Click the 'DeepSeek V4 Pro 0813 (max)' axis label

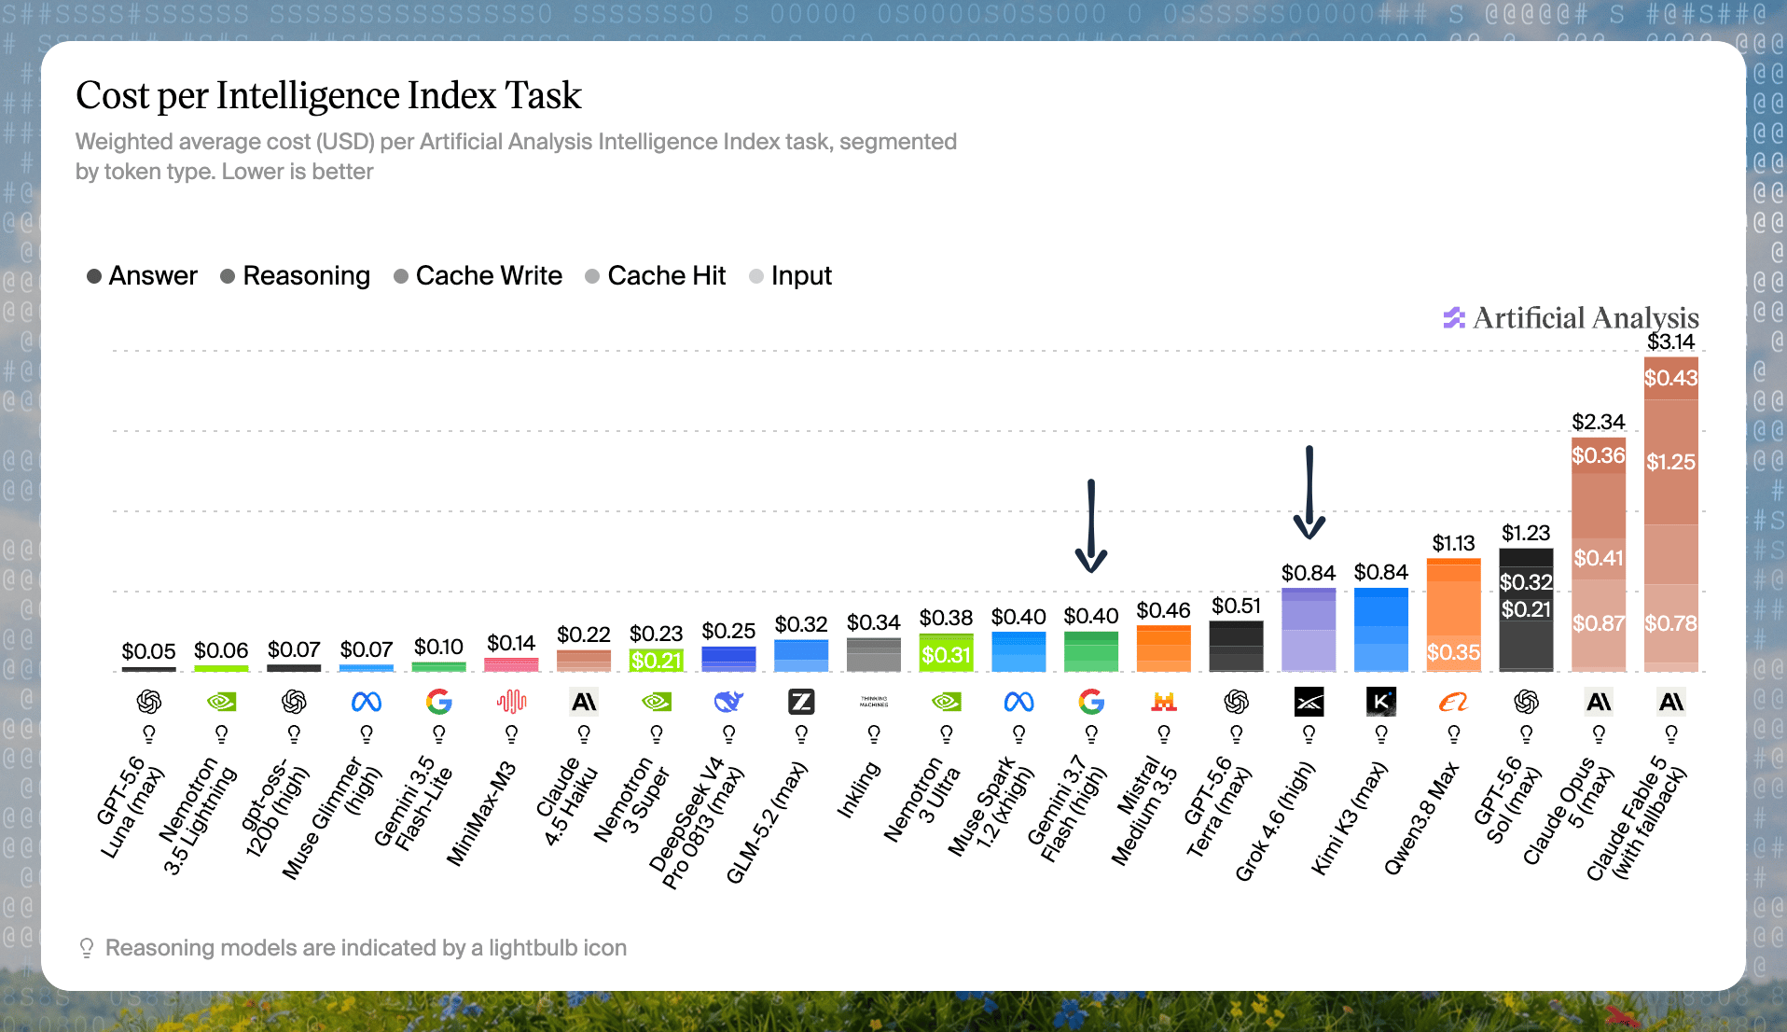(699, 822)
